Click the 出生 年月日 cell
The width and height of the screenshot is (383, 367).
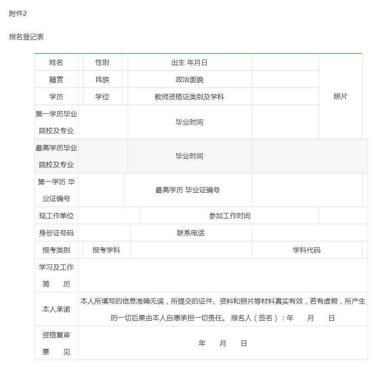[x=189, y=62]
